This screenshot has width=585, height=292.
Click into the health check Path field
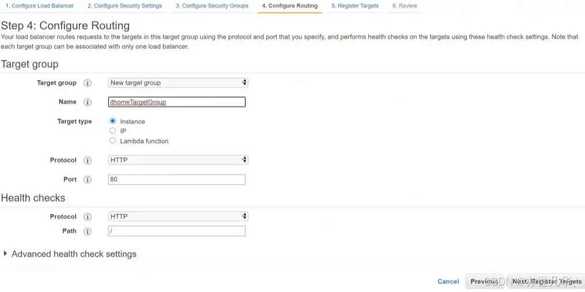coord(177,231)
